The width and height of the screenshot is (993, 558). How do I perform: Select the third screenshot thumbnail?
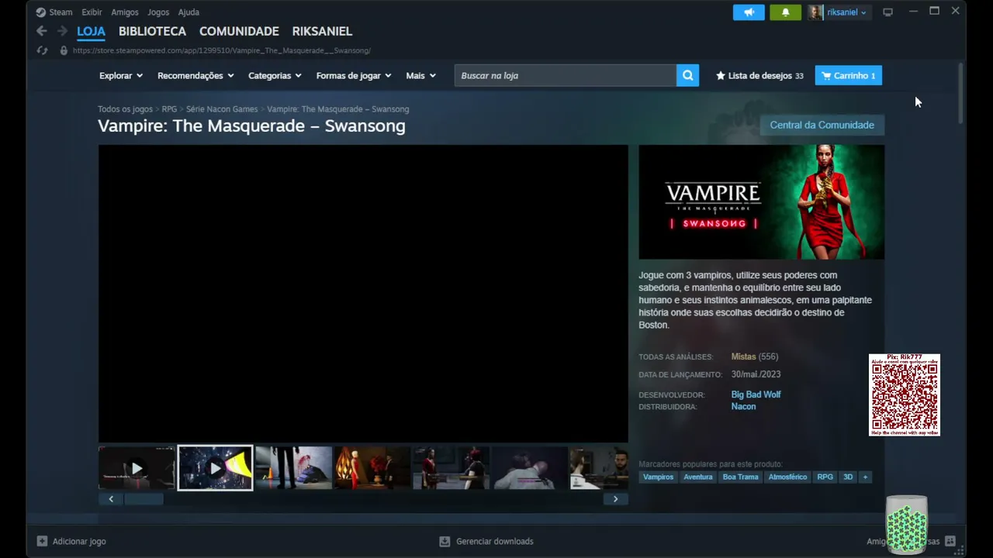pyautogui.click(x=293, y=468)
